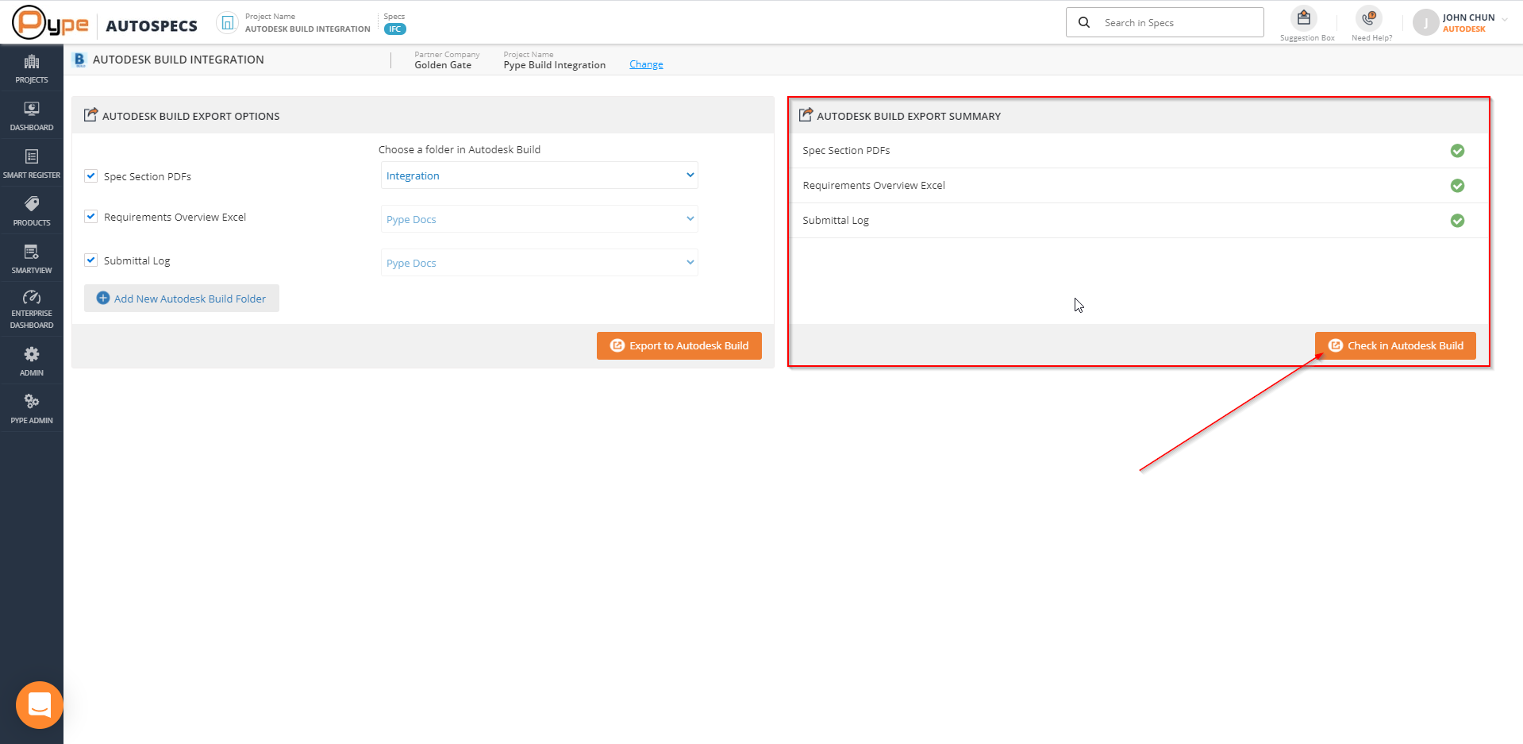Click the Export Summary header icon
Image resolution: width=1523 pixels, height=744 pixels.
(x=806, y=115)
